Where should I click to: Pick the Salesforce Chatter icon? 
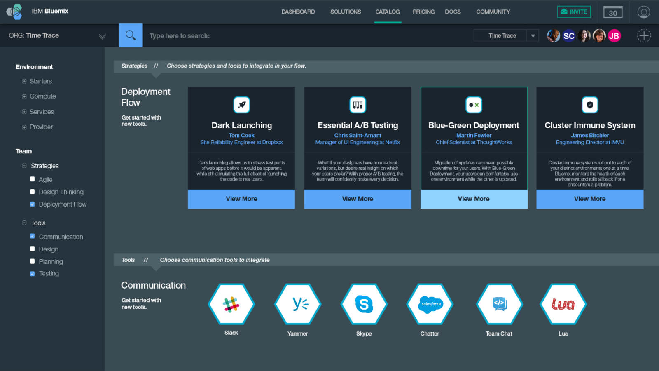430,304
